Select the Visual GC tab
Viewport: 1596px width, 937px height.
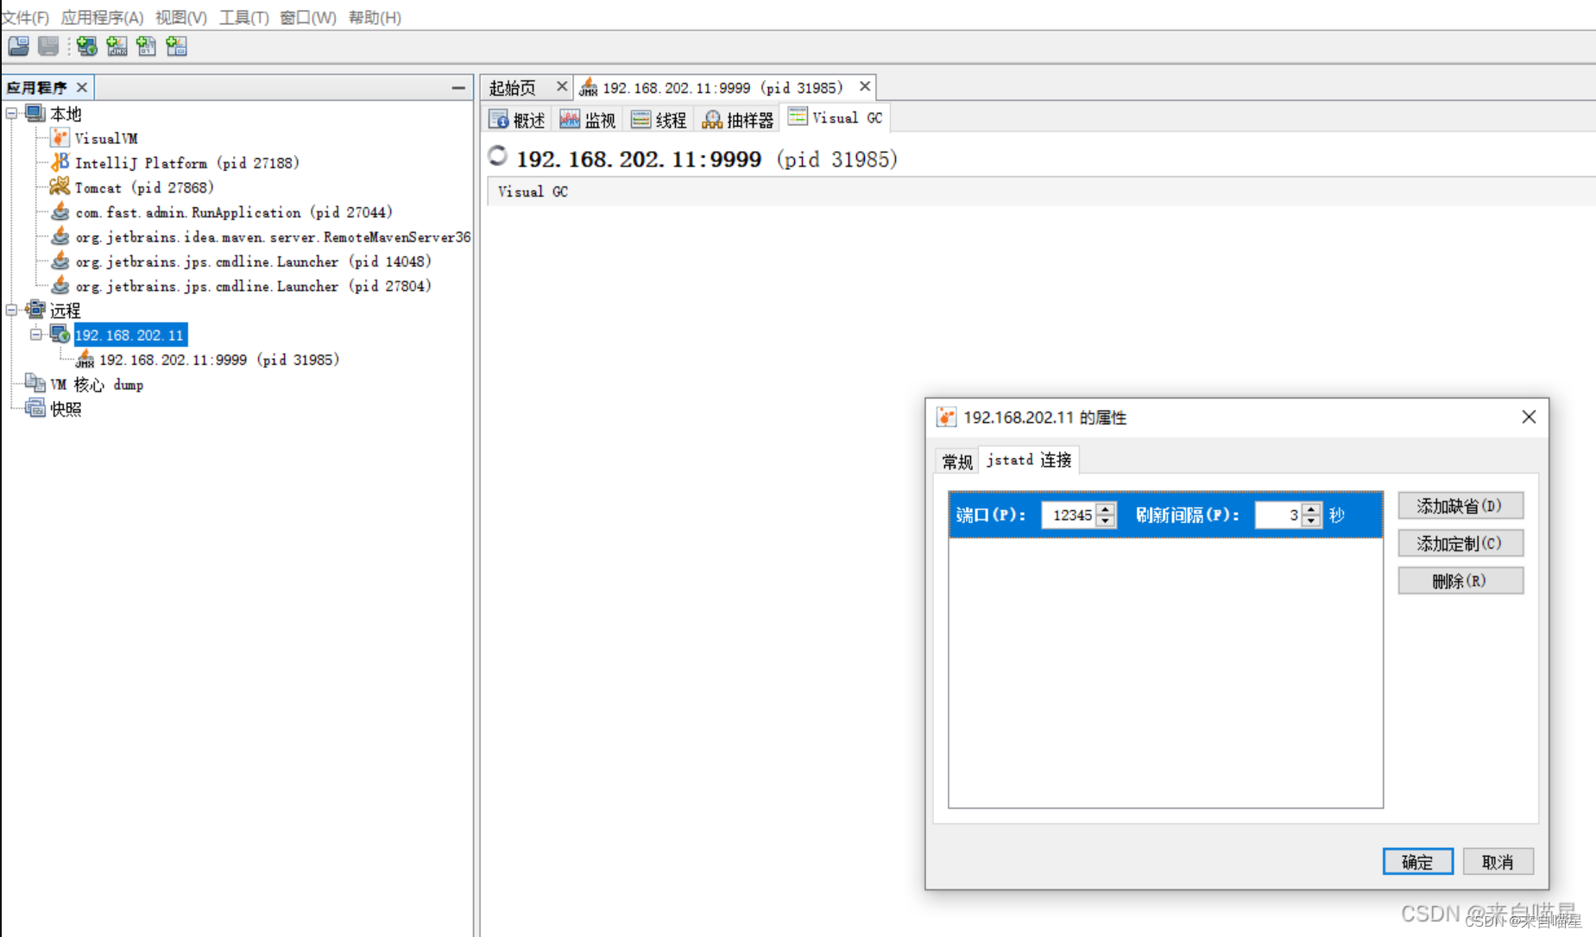coord(835,118)
